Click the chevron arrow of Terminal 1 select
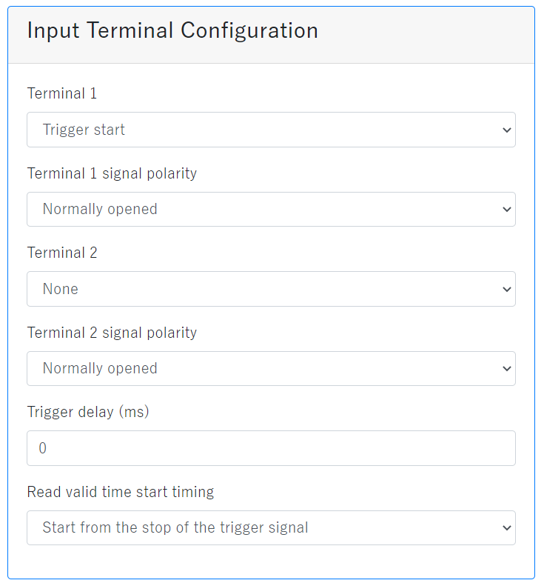Viewport: 544px width, 583px height. click(x=506, y=130)
